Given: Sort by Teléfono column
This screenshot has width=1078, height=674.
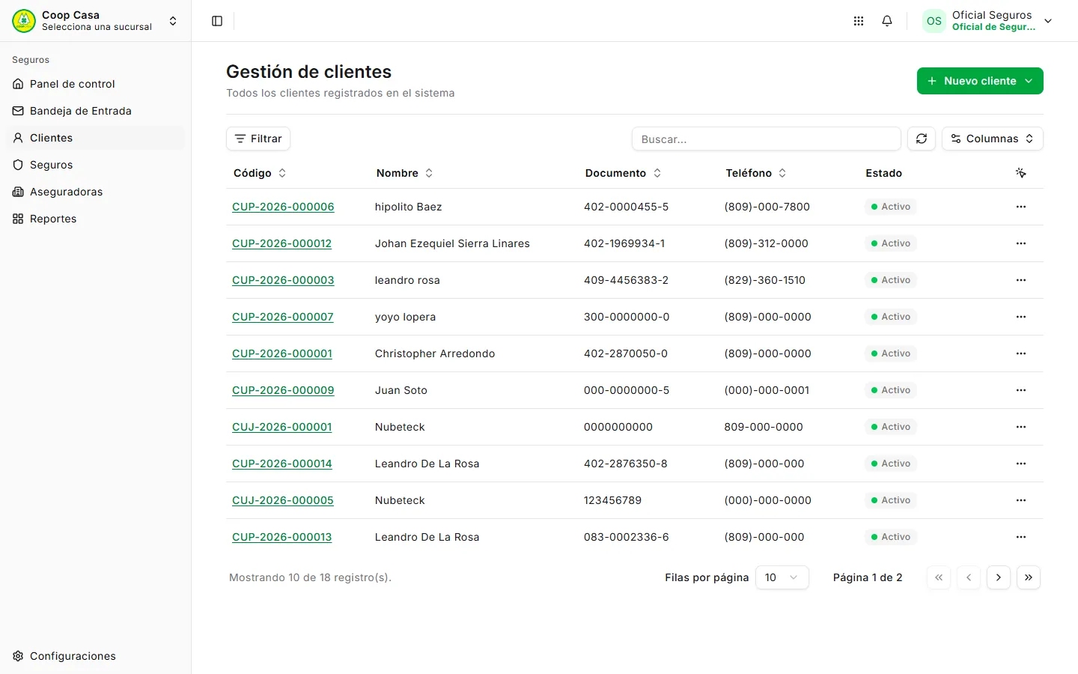Looking at the screenshot, I should [755, 173].
